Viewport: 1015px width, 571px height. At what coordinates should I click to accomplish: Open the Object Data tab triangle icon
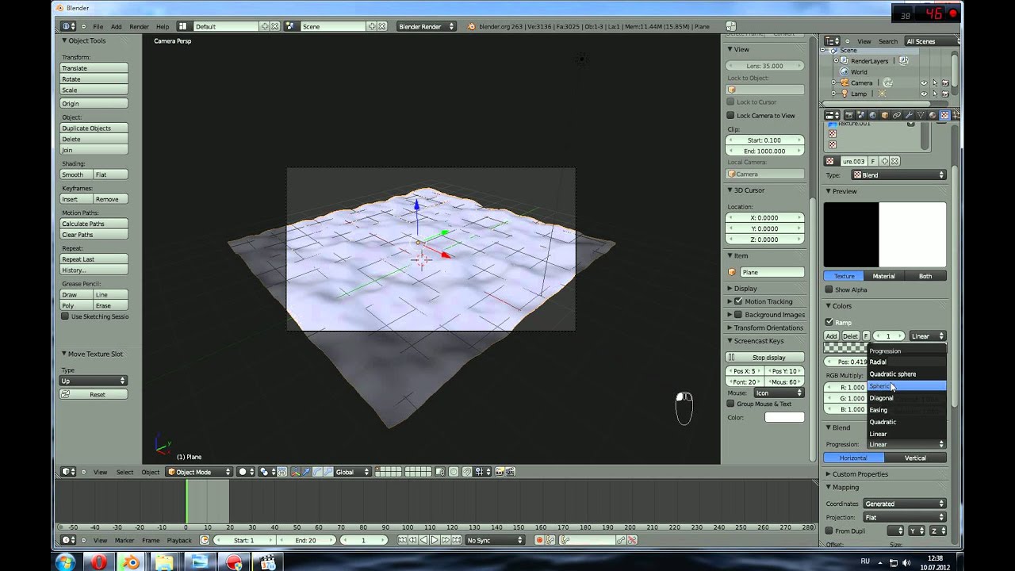921,115
